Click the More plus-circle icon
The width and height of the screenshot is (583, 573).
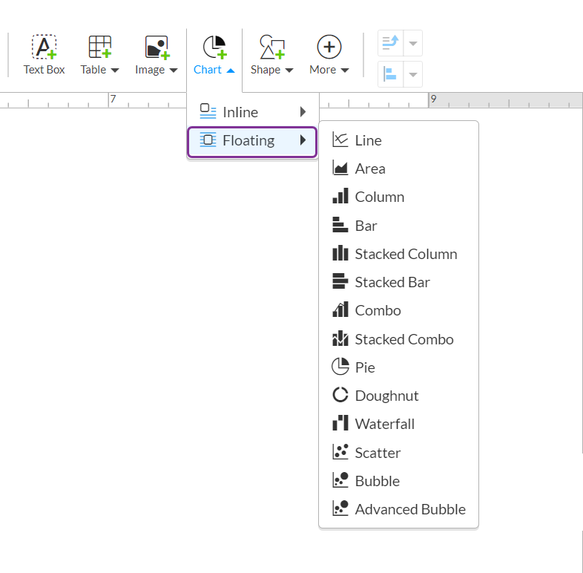[329, 48]
